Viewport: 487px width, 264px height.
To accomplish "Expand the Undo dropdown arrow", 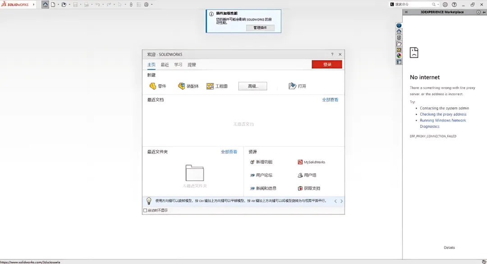I will (x=103, y=5).
